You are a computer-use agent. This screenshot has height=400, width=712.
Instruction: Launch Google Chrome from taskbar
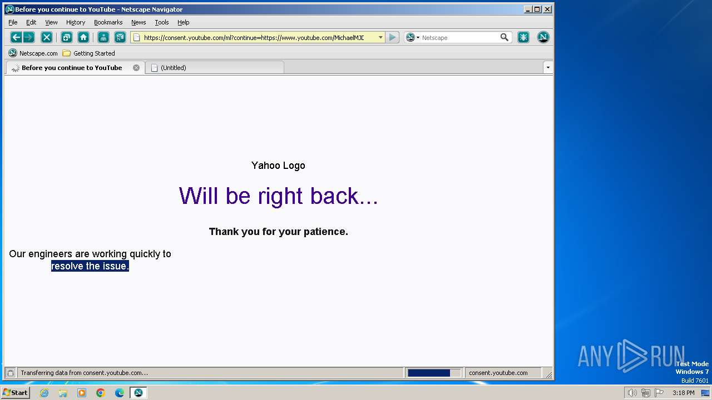(101, 393)
